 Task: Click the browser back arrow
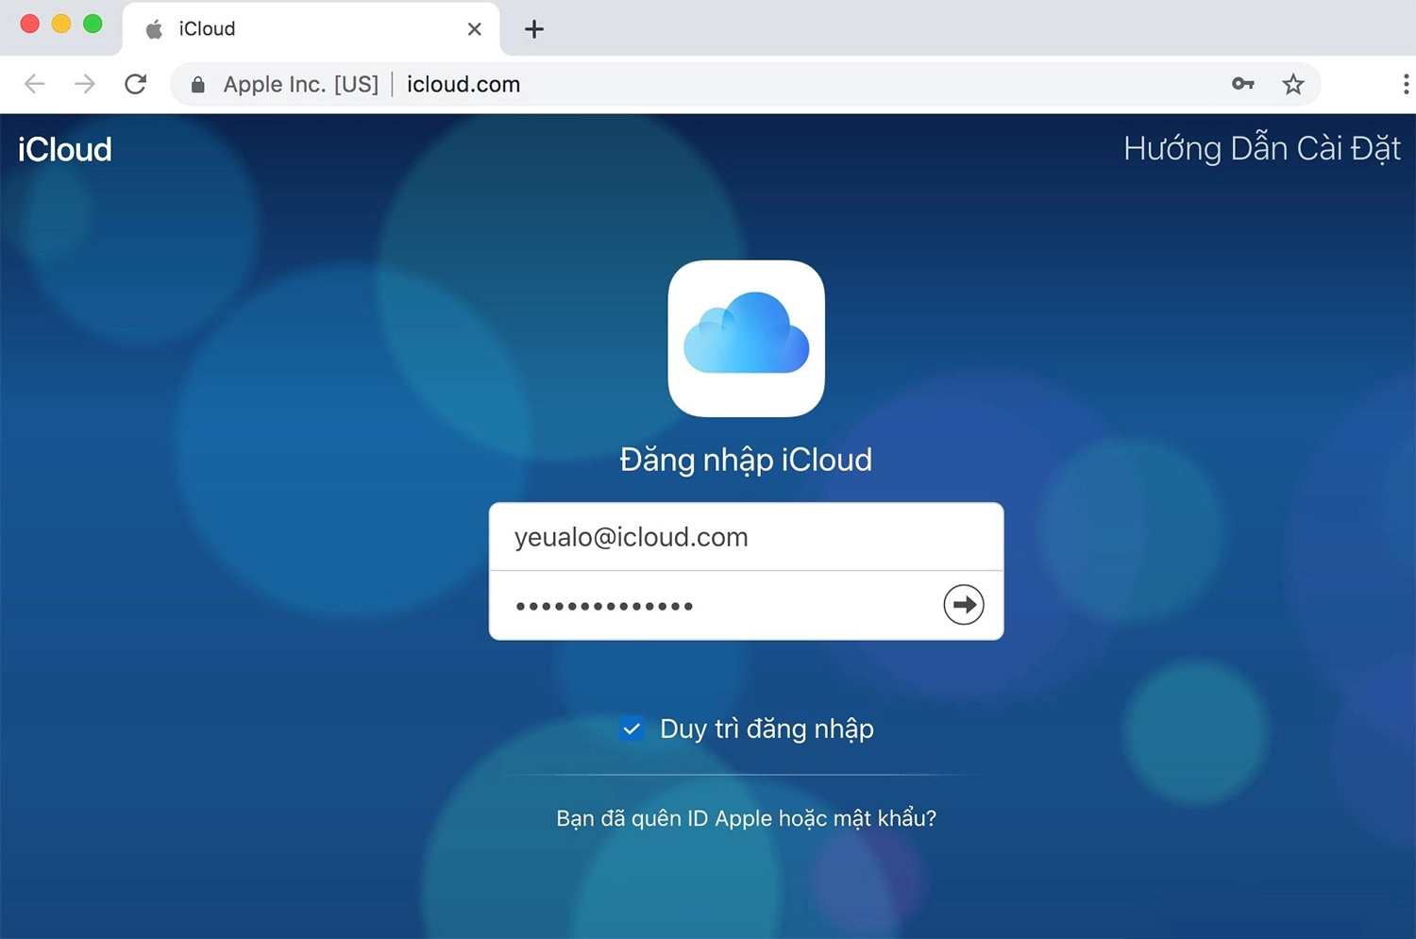pos(35,84)
